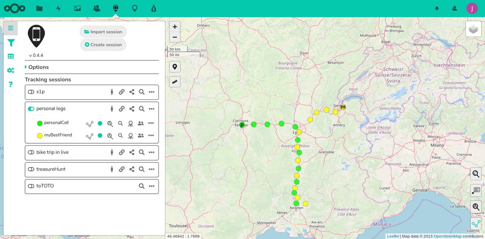Change myBestFriend yellow color swatch

tap(40, 136)
